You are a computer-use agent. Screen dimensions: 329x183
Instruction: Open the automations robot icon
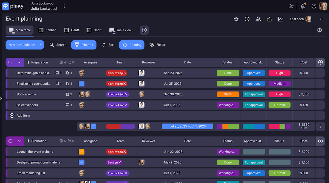(269, 19)
